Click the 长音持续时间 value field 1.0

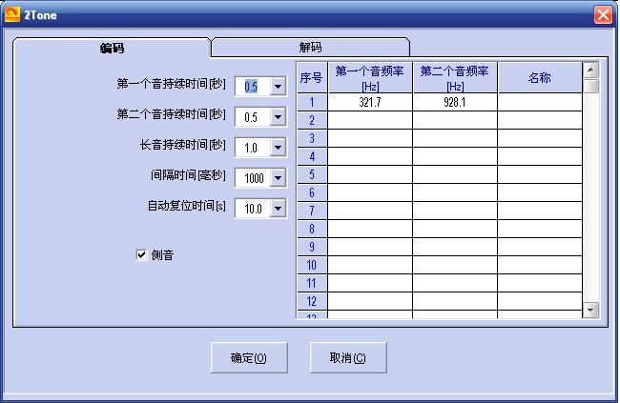pos(253,148)
